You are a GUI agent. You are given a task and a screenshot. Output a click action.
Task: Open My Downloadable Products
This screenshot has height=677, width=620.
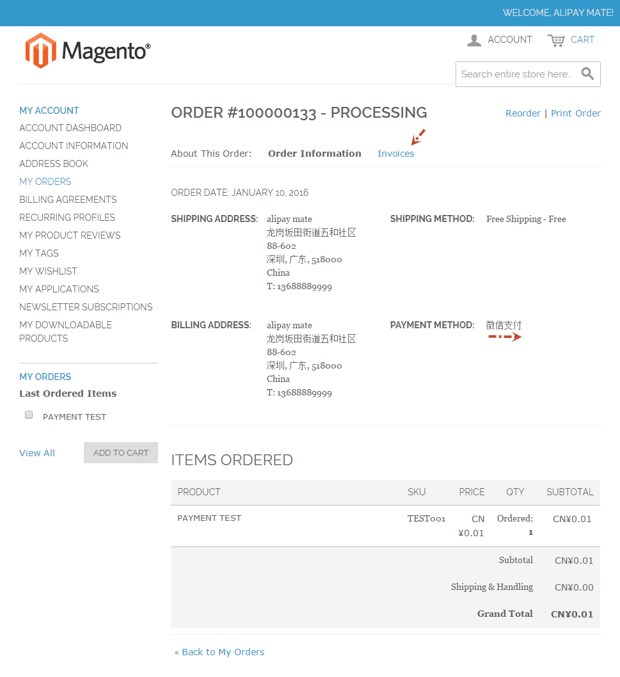(66, 331)
